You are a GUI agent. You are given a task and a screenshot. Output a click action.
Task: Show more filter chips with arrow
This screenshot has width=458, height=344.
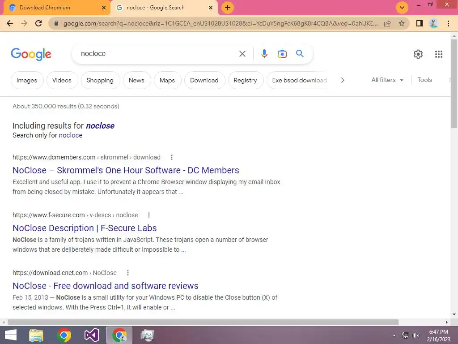pos(343,80)
